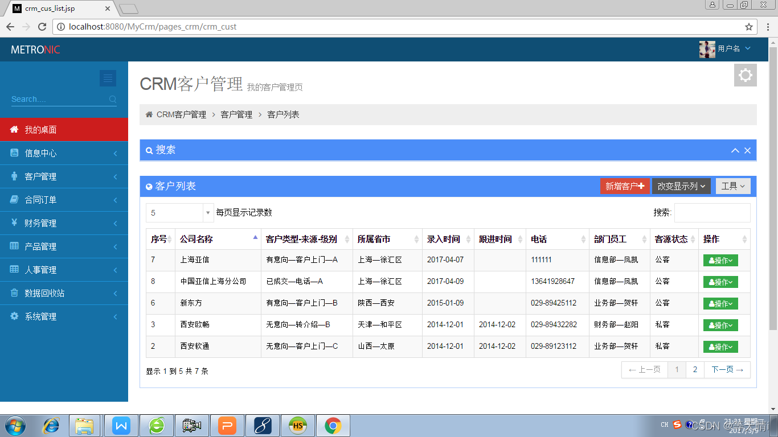Click the 数据回收站 recycle bin icon
Screen dimensions: 778x437
(x=14, y=293)
